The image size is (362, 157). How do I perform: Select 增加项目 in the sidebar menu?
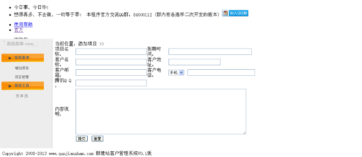tap(22, 68)
